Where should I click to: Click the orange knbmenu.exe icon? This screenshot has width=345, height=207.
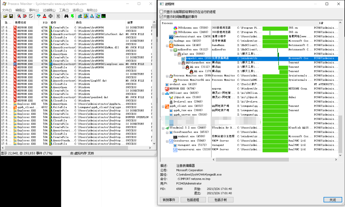click(x=171, y=45)
